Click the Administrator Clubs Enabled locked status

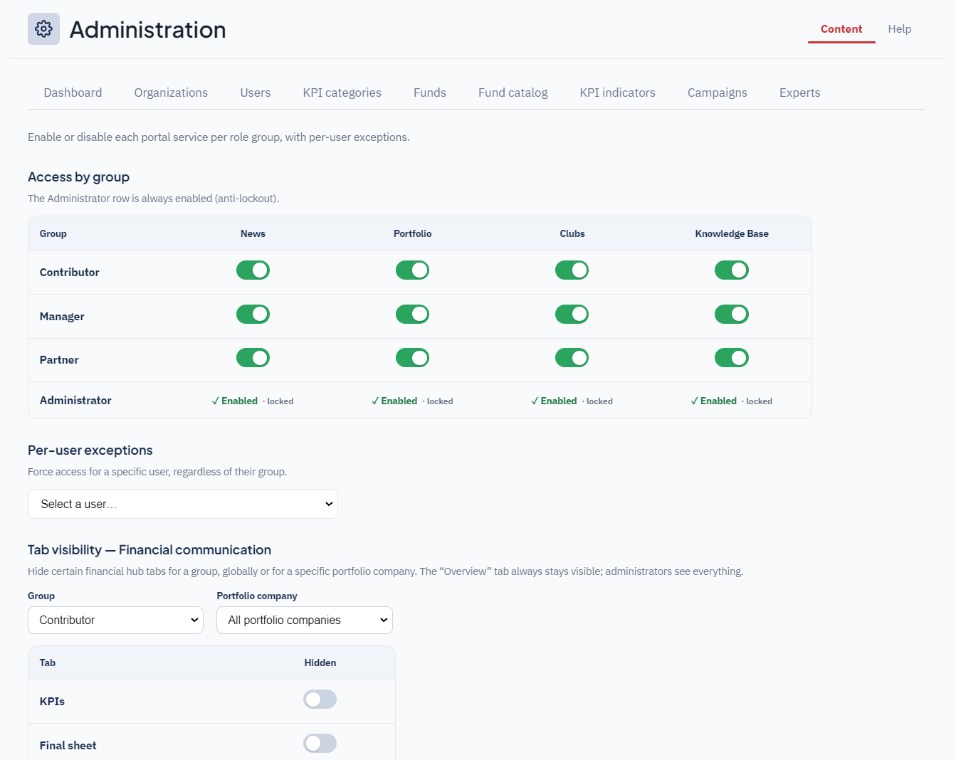pyautogui.click(x=572, y=401)
